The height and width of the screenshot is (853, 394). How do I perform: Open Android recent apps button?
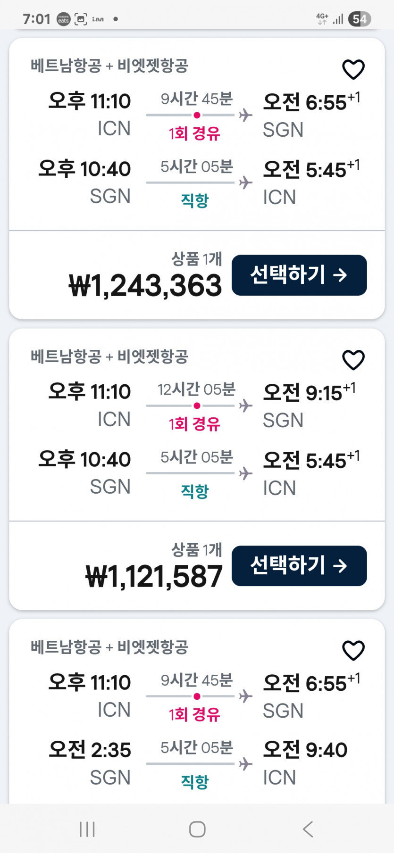(x=87, y=829)
